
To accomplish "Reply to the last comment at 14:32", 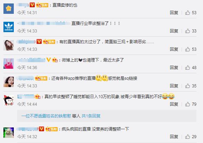I will 174,137.
